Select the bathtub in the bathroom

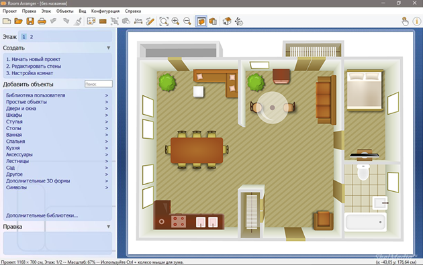[x=365, y=222]
